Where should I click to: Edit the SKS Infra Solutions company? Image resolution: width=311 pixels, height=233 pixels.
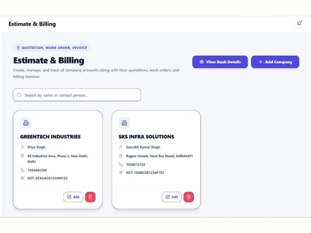pos(172,197)
